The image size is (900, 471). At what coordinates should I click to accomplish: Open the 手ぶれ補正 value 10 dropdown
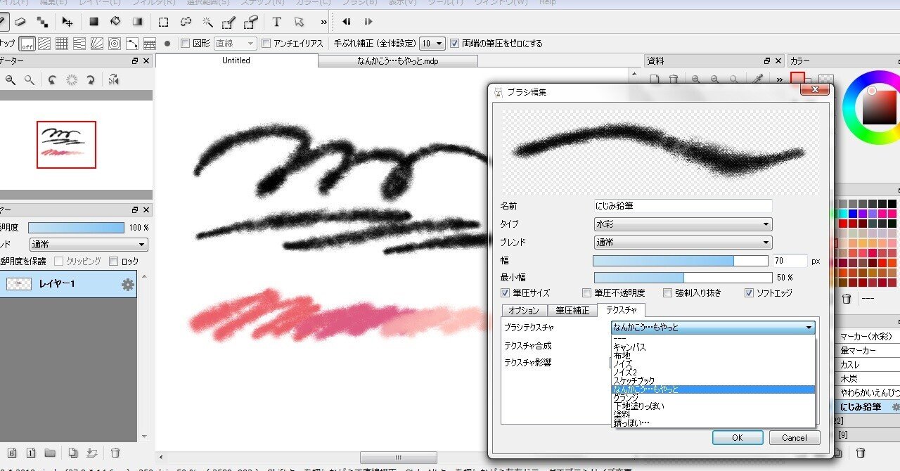(432, 44)
